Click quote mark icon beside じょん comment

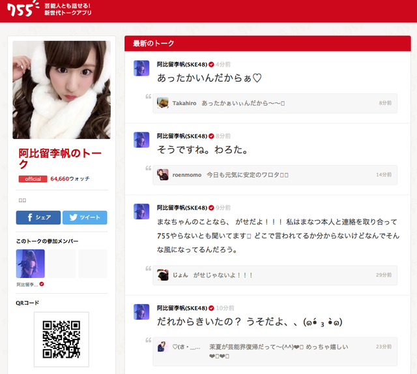[148, 268]
